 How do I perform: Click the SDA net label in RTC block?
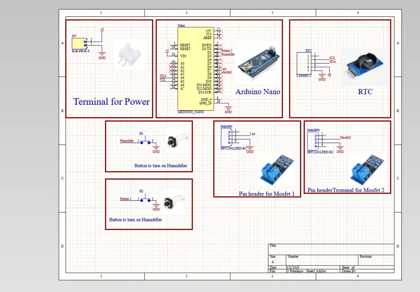tap(332, 61)
